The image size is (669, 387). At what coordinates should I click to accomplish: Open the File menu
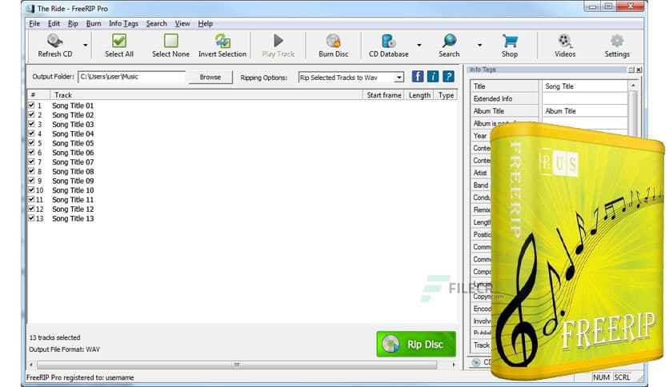[x=34, y=23]
